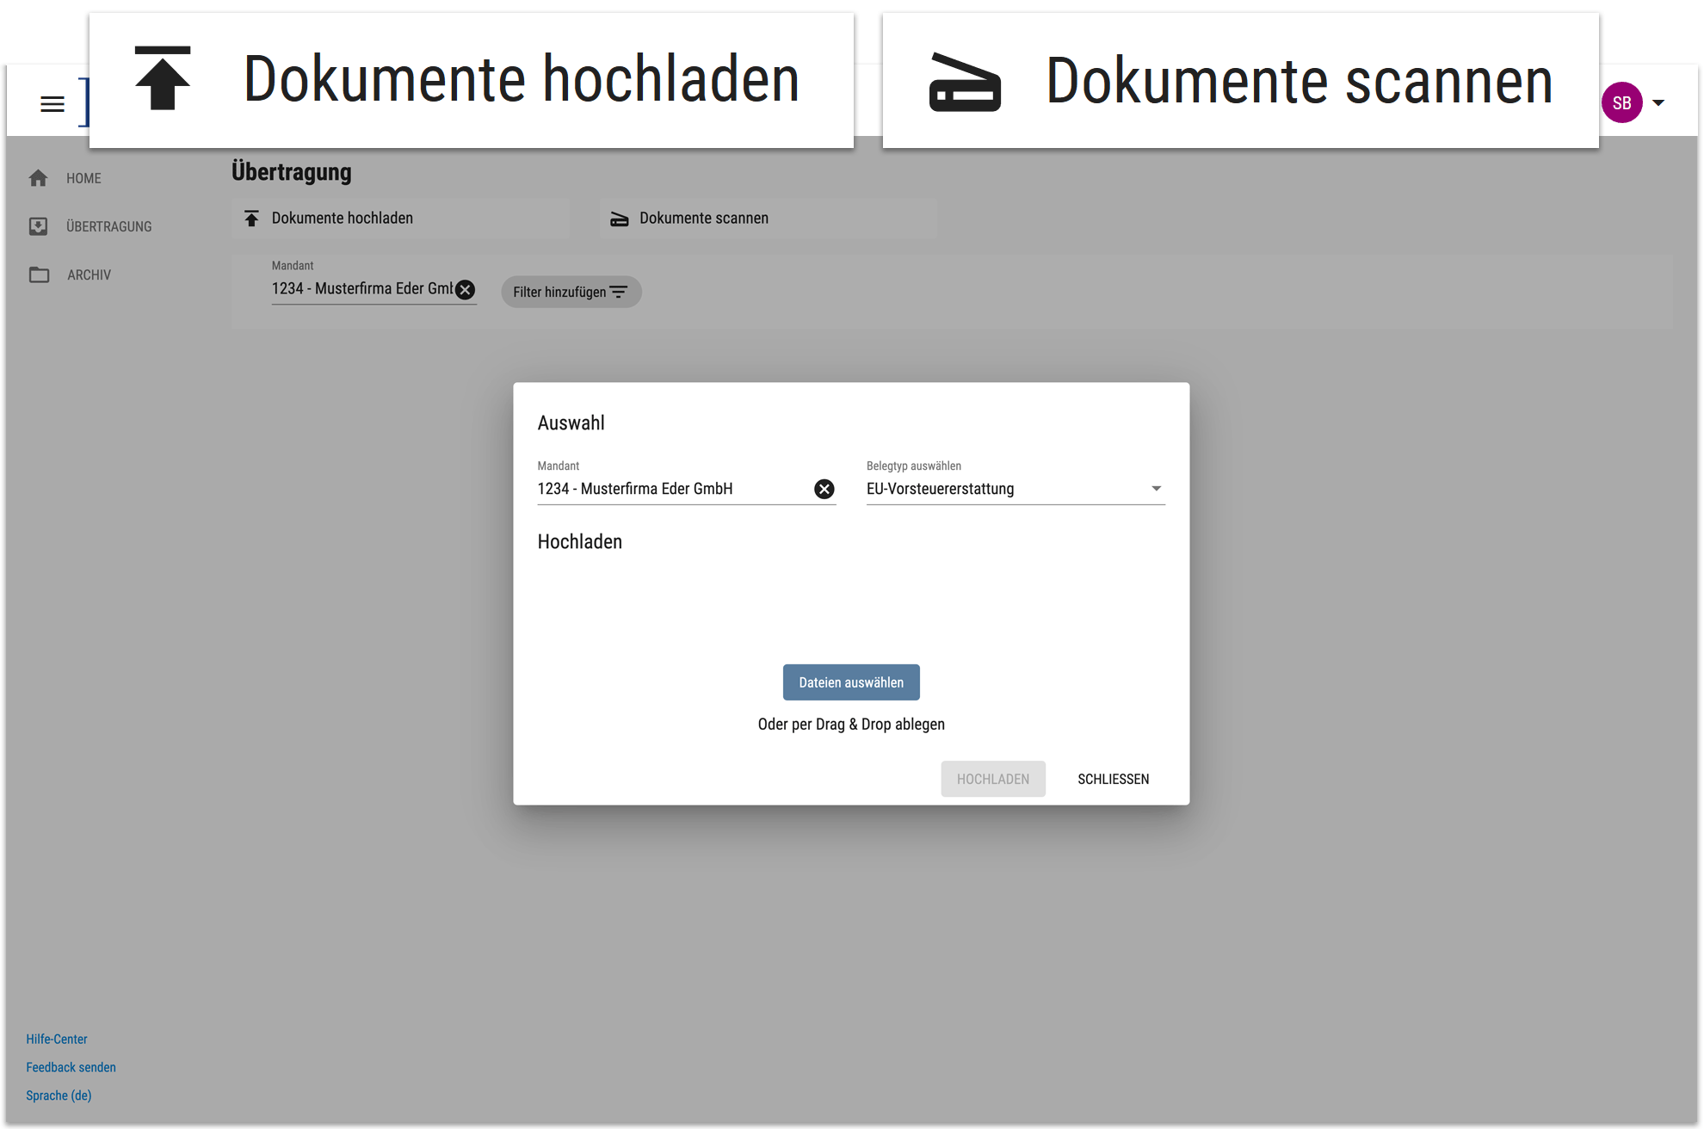Open the Belegtyp auswählen dropdown

pyautogui.click(x=1016, y=489)
